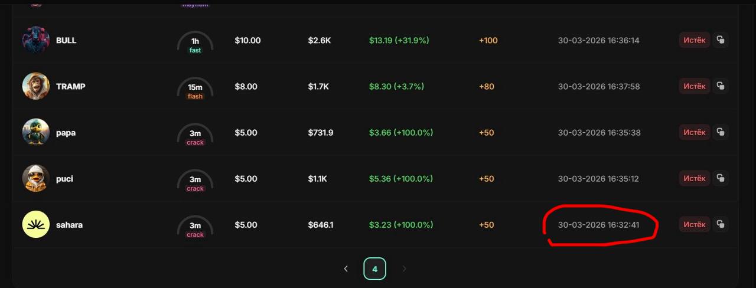Click the copy icon in the BULL row
The height and width of the screenshot is (288, 756).
(x=720, y=40)
